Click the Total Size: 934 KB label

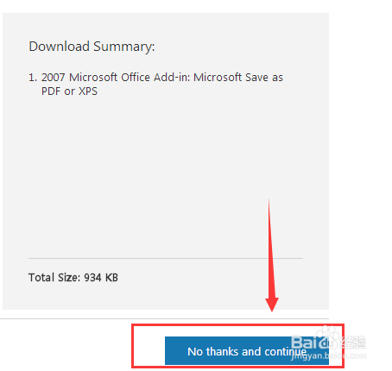[73, 278]
